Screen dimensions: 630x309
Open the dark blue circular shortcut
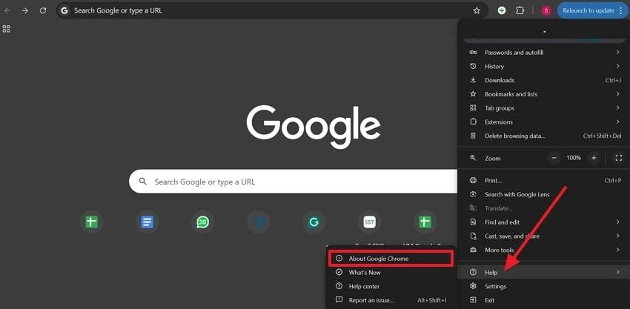pos(259,222)
